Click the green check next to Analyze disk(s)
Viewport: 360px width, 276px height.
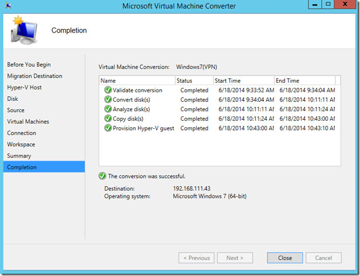point(107,109)
